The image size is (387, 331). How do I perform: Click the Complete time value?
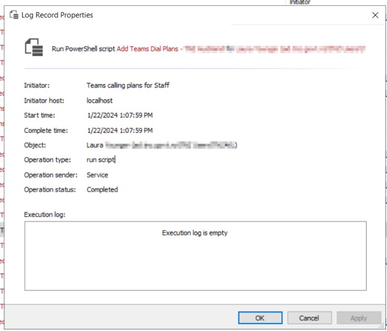click(x=120, y=130)
